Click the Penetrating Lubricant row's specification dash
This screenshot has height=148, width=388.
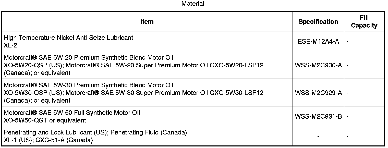318,137
